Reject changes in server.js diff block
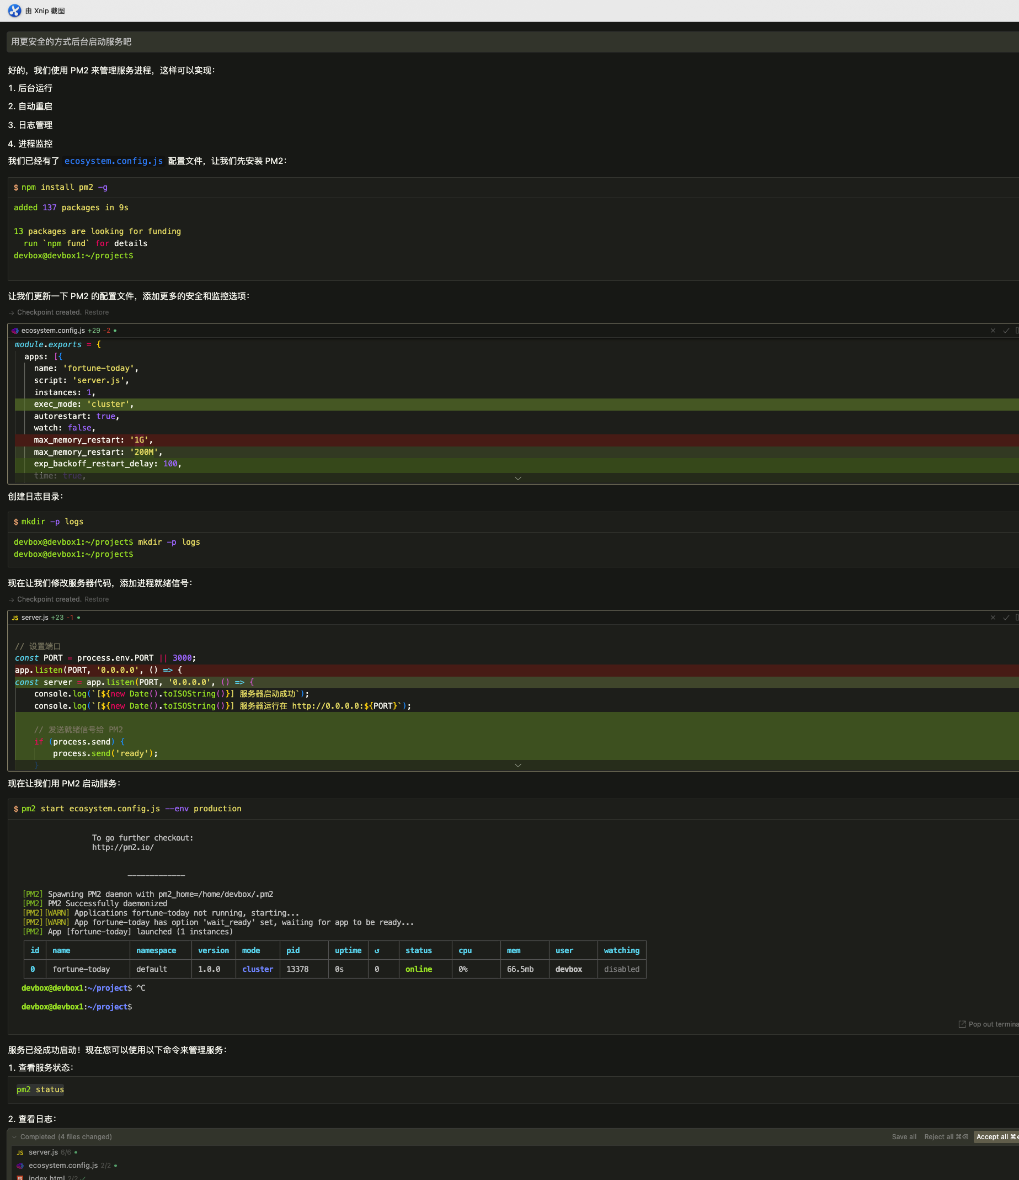This screenshot has width=1019, height=1180. click(x=993, y=618)
